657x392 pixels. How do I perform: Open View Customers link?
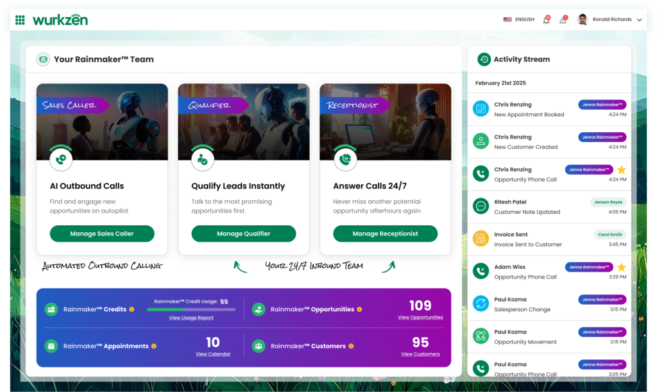click(x=420, y=354)
